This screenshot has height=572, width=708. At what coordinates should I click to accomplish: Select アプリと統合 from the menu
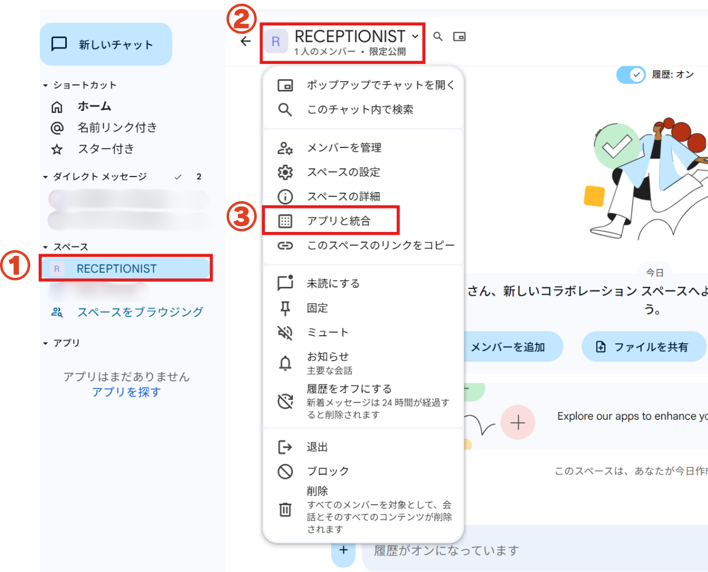point(338,221)
